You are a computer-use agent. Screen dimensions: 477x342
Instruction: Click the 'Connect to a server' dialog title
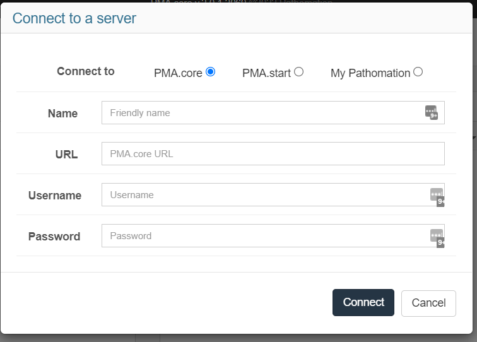(x=74, y=18)
